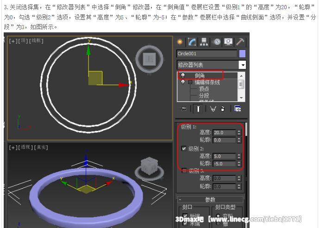Click the ViewCube 上 face in top viewport
The width and height of the screenshot is (320, 228).
(x=150, y=59)
